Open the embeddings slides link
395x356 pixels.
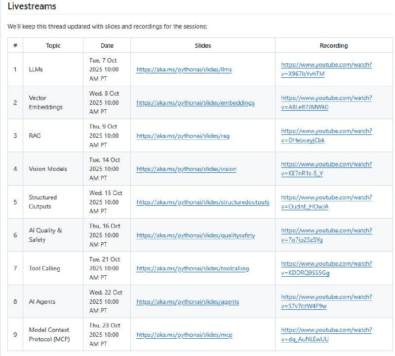click(196, 103)
